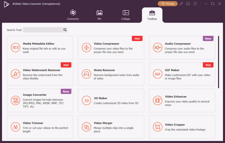Viewport: 225px width, 143px height.
Task: Click the Toolbox tab briefcase icon
Action: click(x=152, y=13)
